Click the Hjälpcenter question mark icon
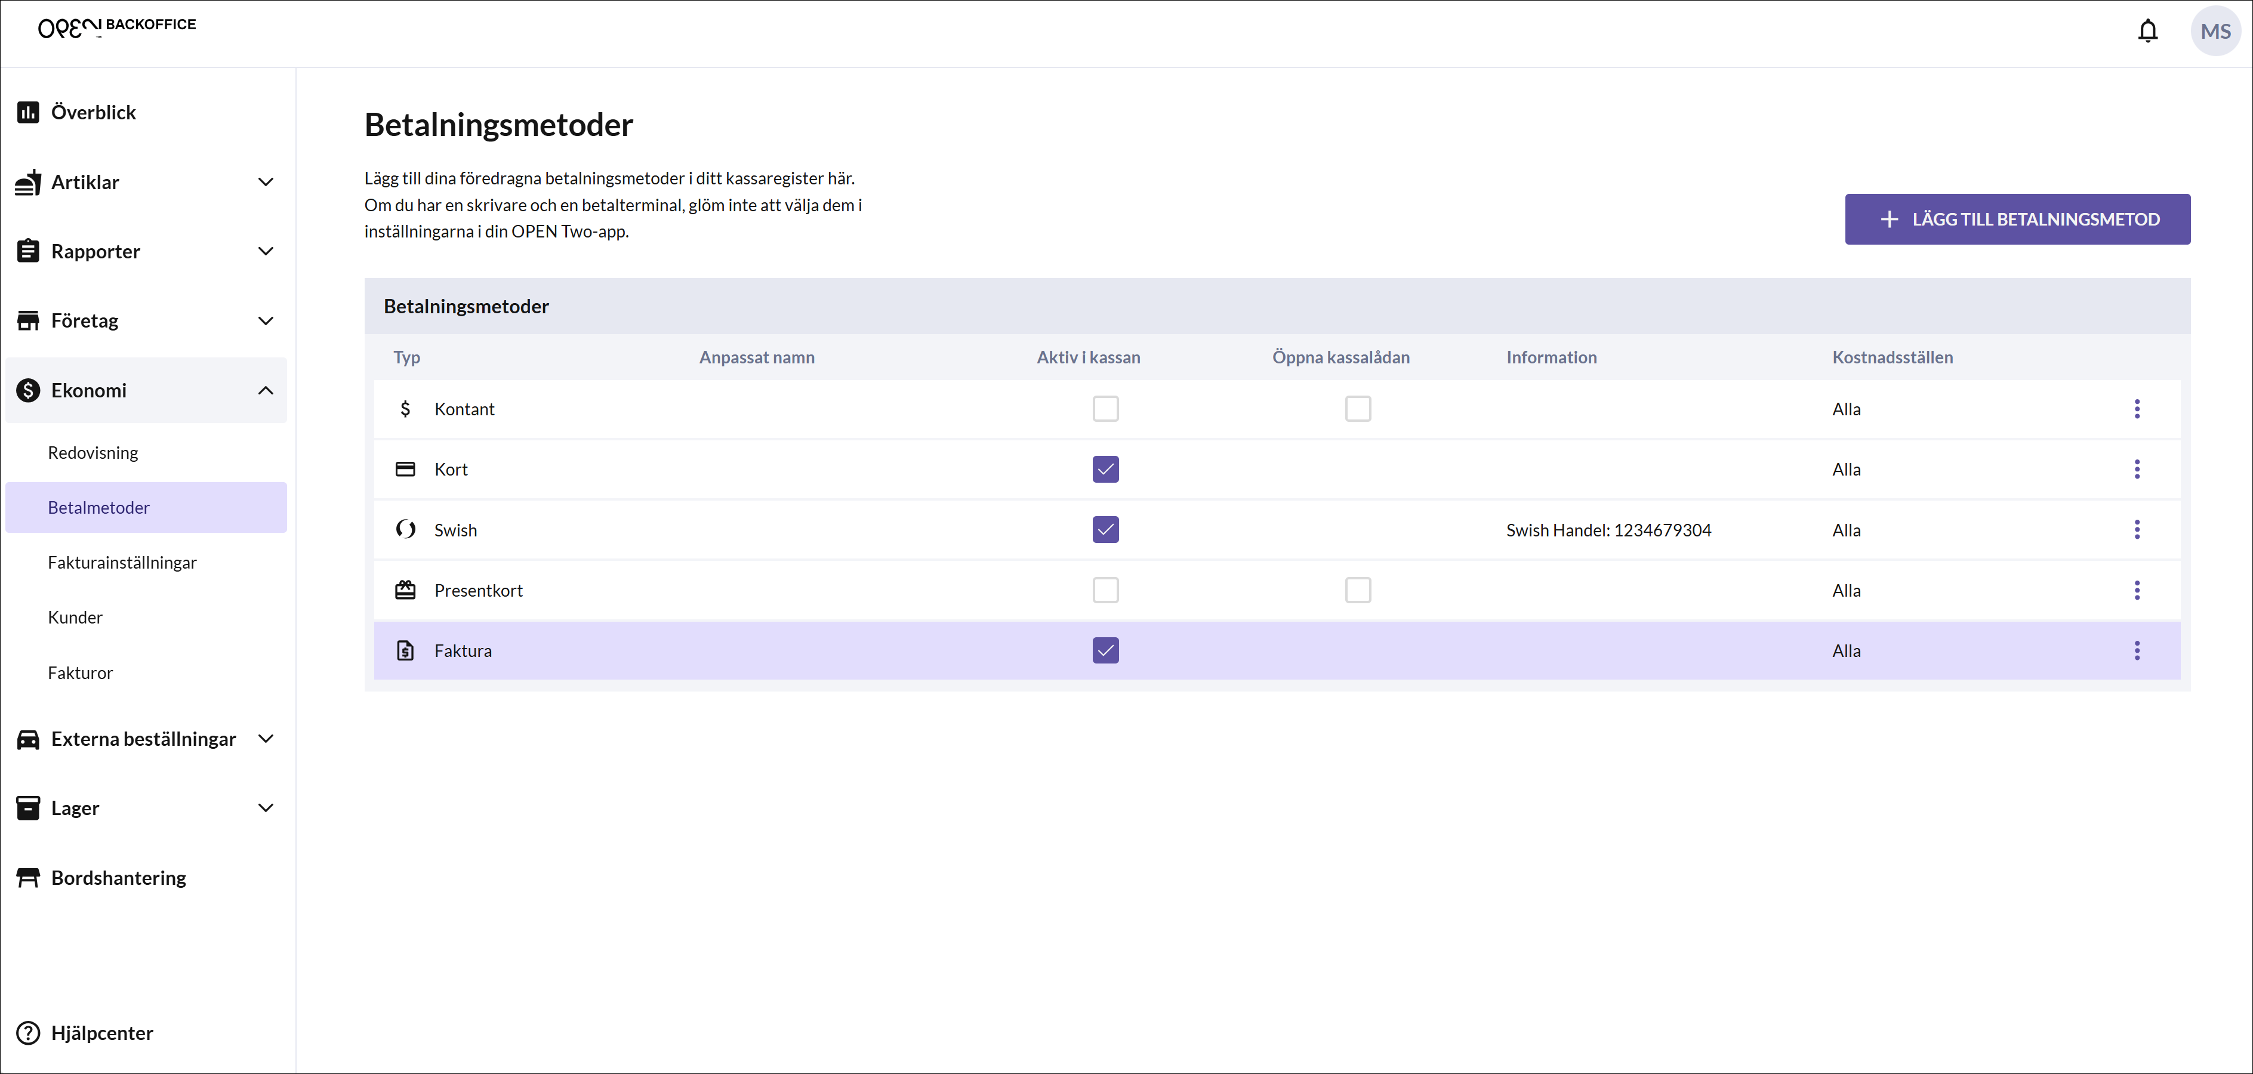 click(x=28, y=1033)
